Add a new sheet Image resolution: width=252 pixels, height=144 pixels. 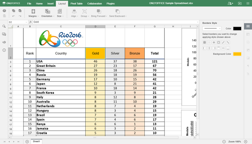pyautogui.click(x=27, y=141)
